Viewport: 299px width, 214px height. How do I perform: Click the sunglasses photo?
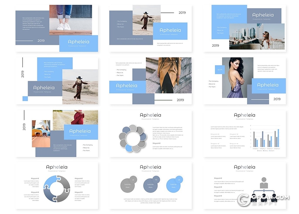coord(41,134)
